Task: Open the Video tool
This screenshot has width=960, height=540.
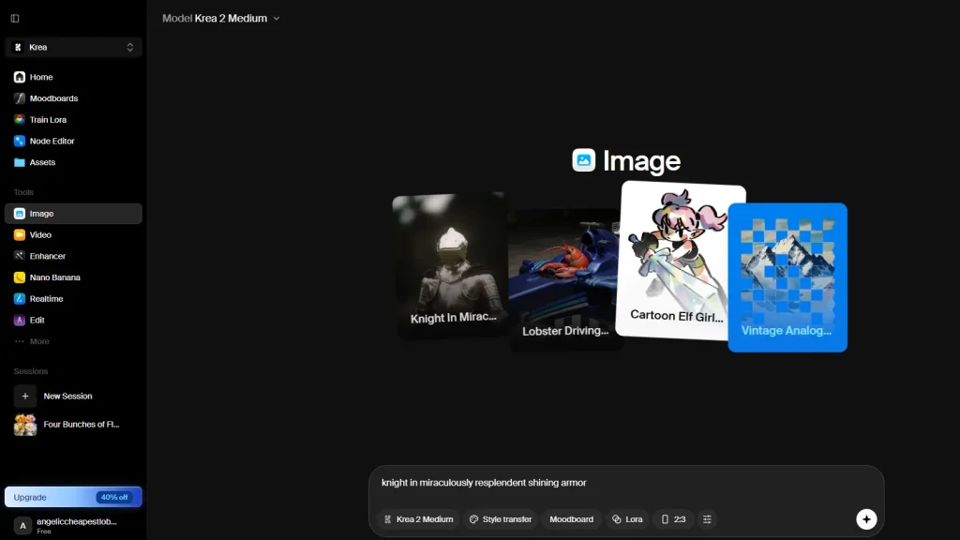Action: 73,235
